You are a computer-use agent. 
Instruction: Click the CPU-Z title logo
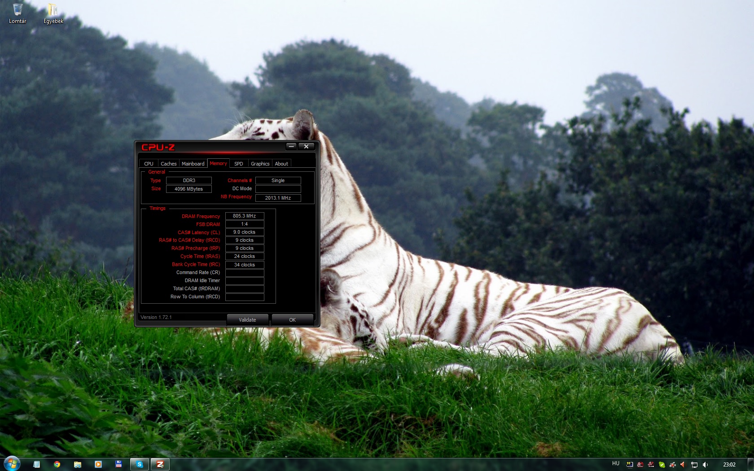tap(158, 147)
